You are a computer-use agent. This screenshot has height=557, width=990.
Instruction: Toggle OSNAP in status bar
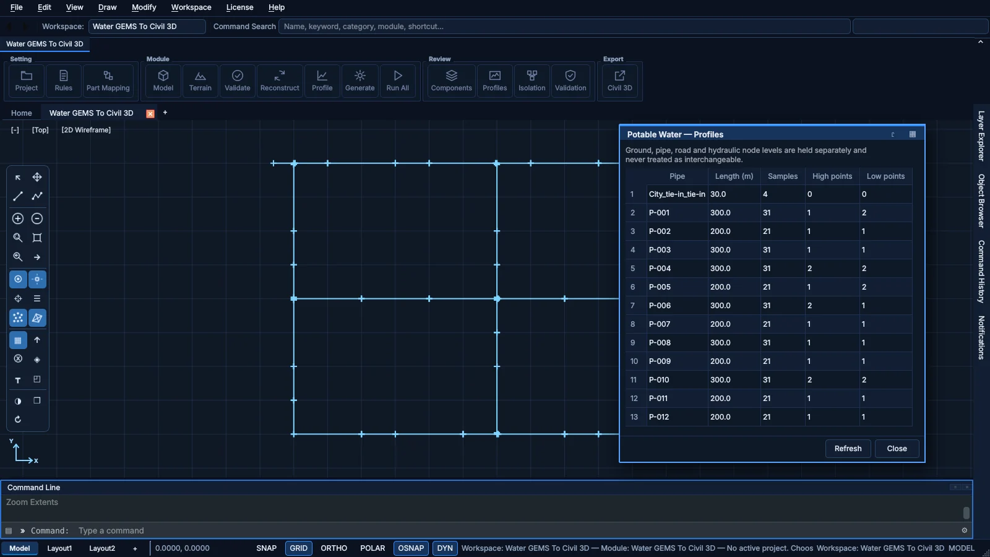pyautogui.click(x=411, y=548)
